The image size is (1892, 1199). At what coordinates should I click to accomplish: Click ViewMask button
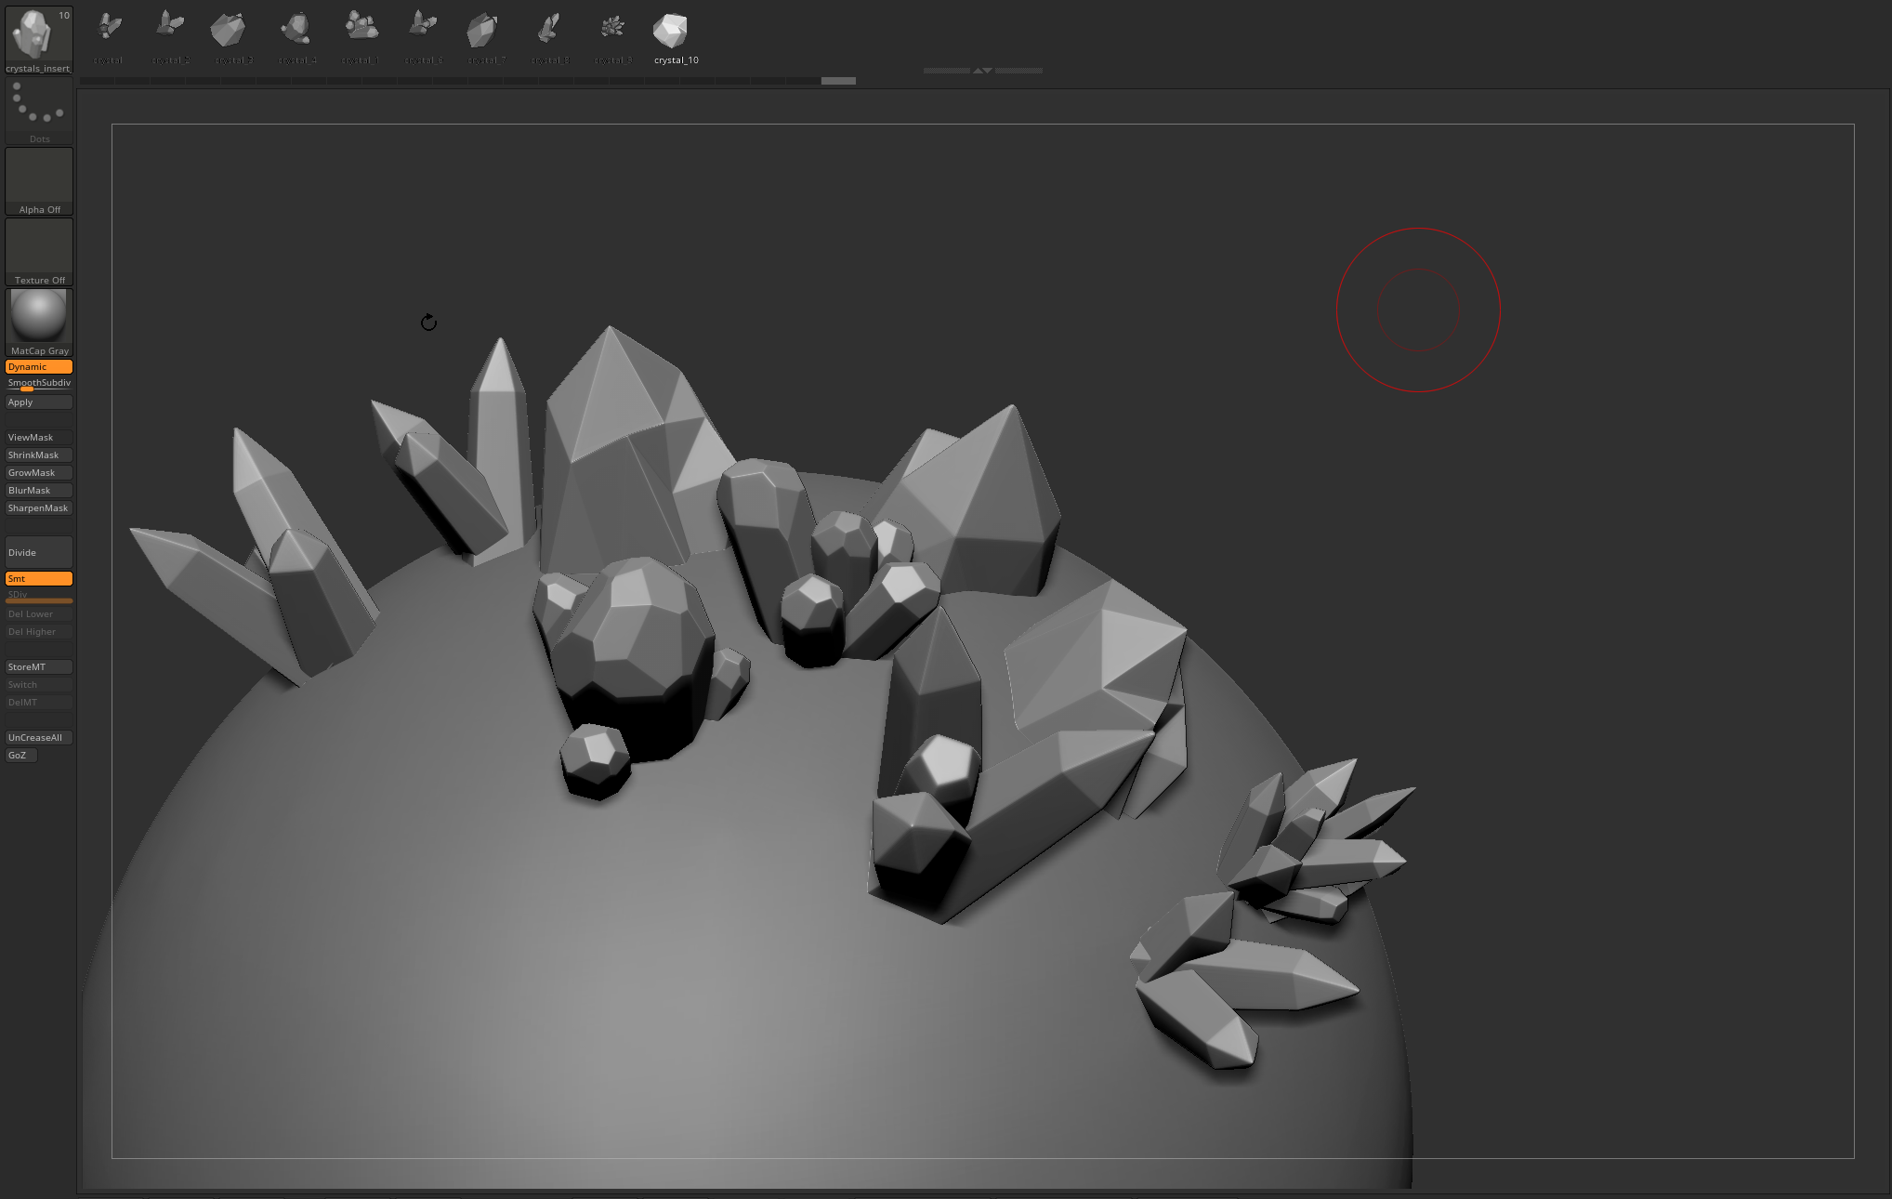(39, 438)
